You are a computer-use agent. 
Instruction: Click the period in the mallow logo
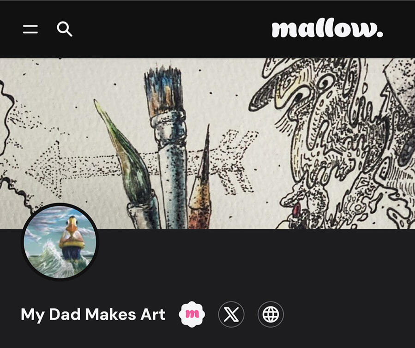click(x=380, y=34)
